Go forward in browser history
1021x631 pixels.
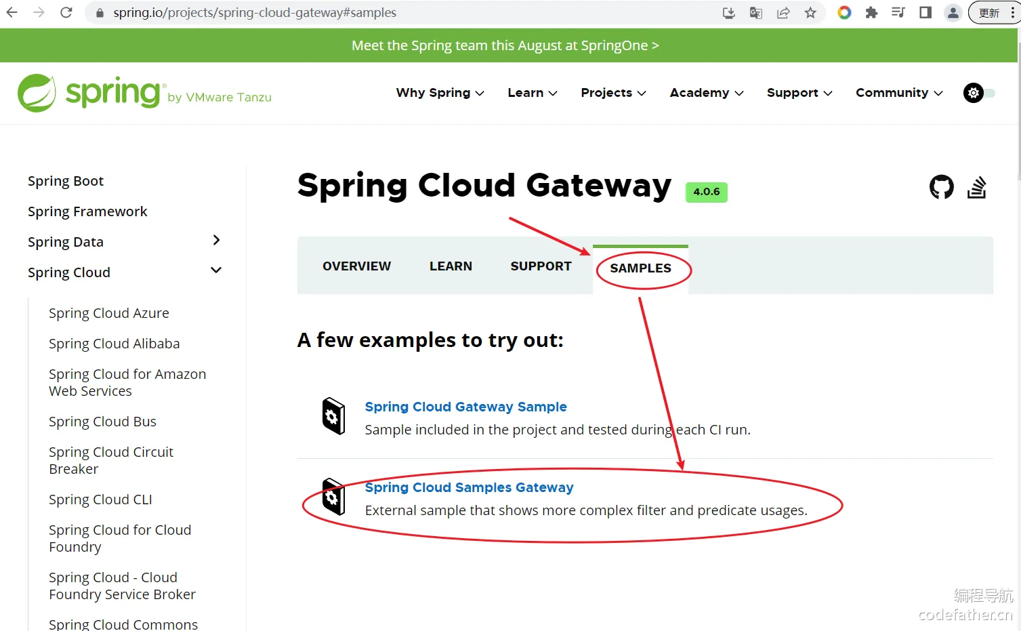coord(39,12)
